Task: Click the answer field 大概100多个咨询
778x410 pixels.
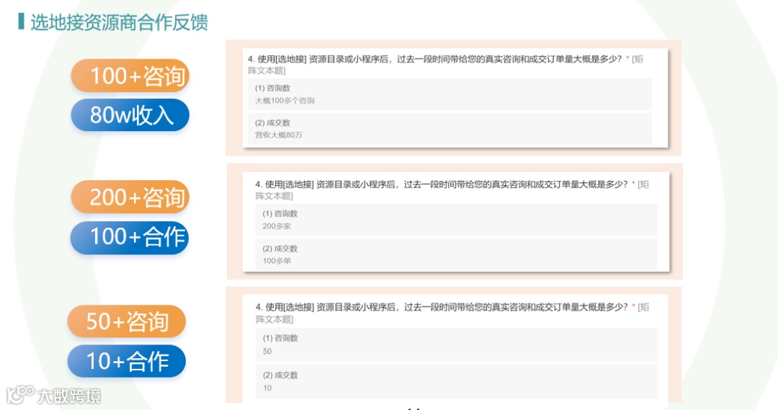Action: (x=285, y=101)
